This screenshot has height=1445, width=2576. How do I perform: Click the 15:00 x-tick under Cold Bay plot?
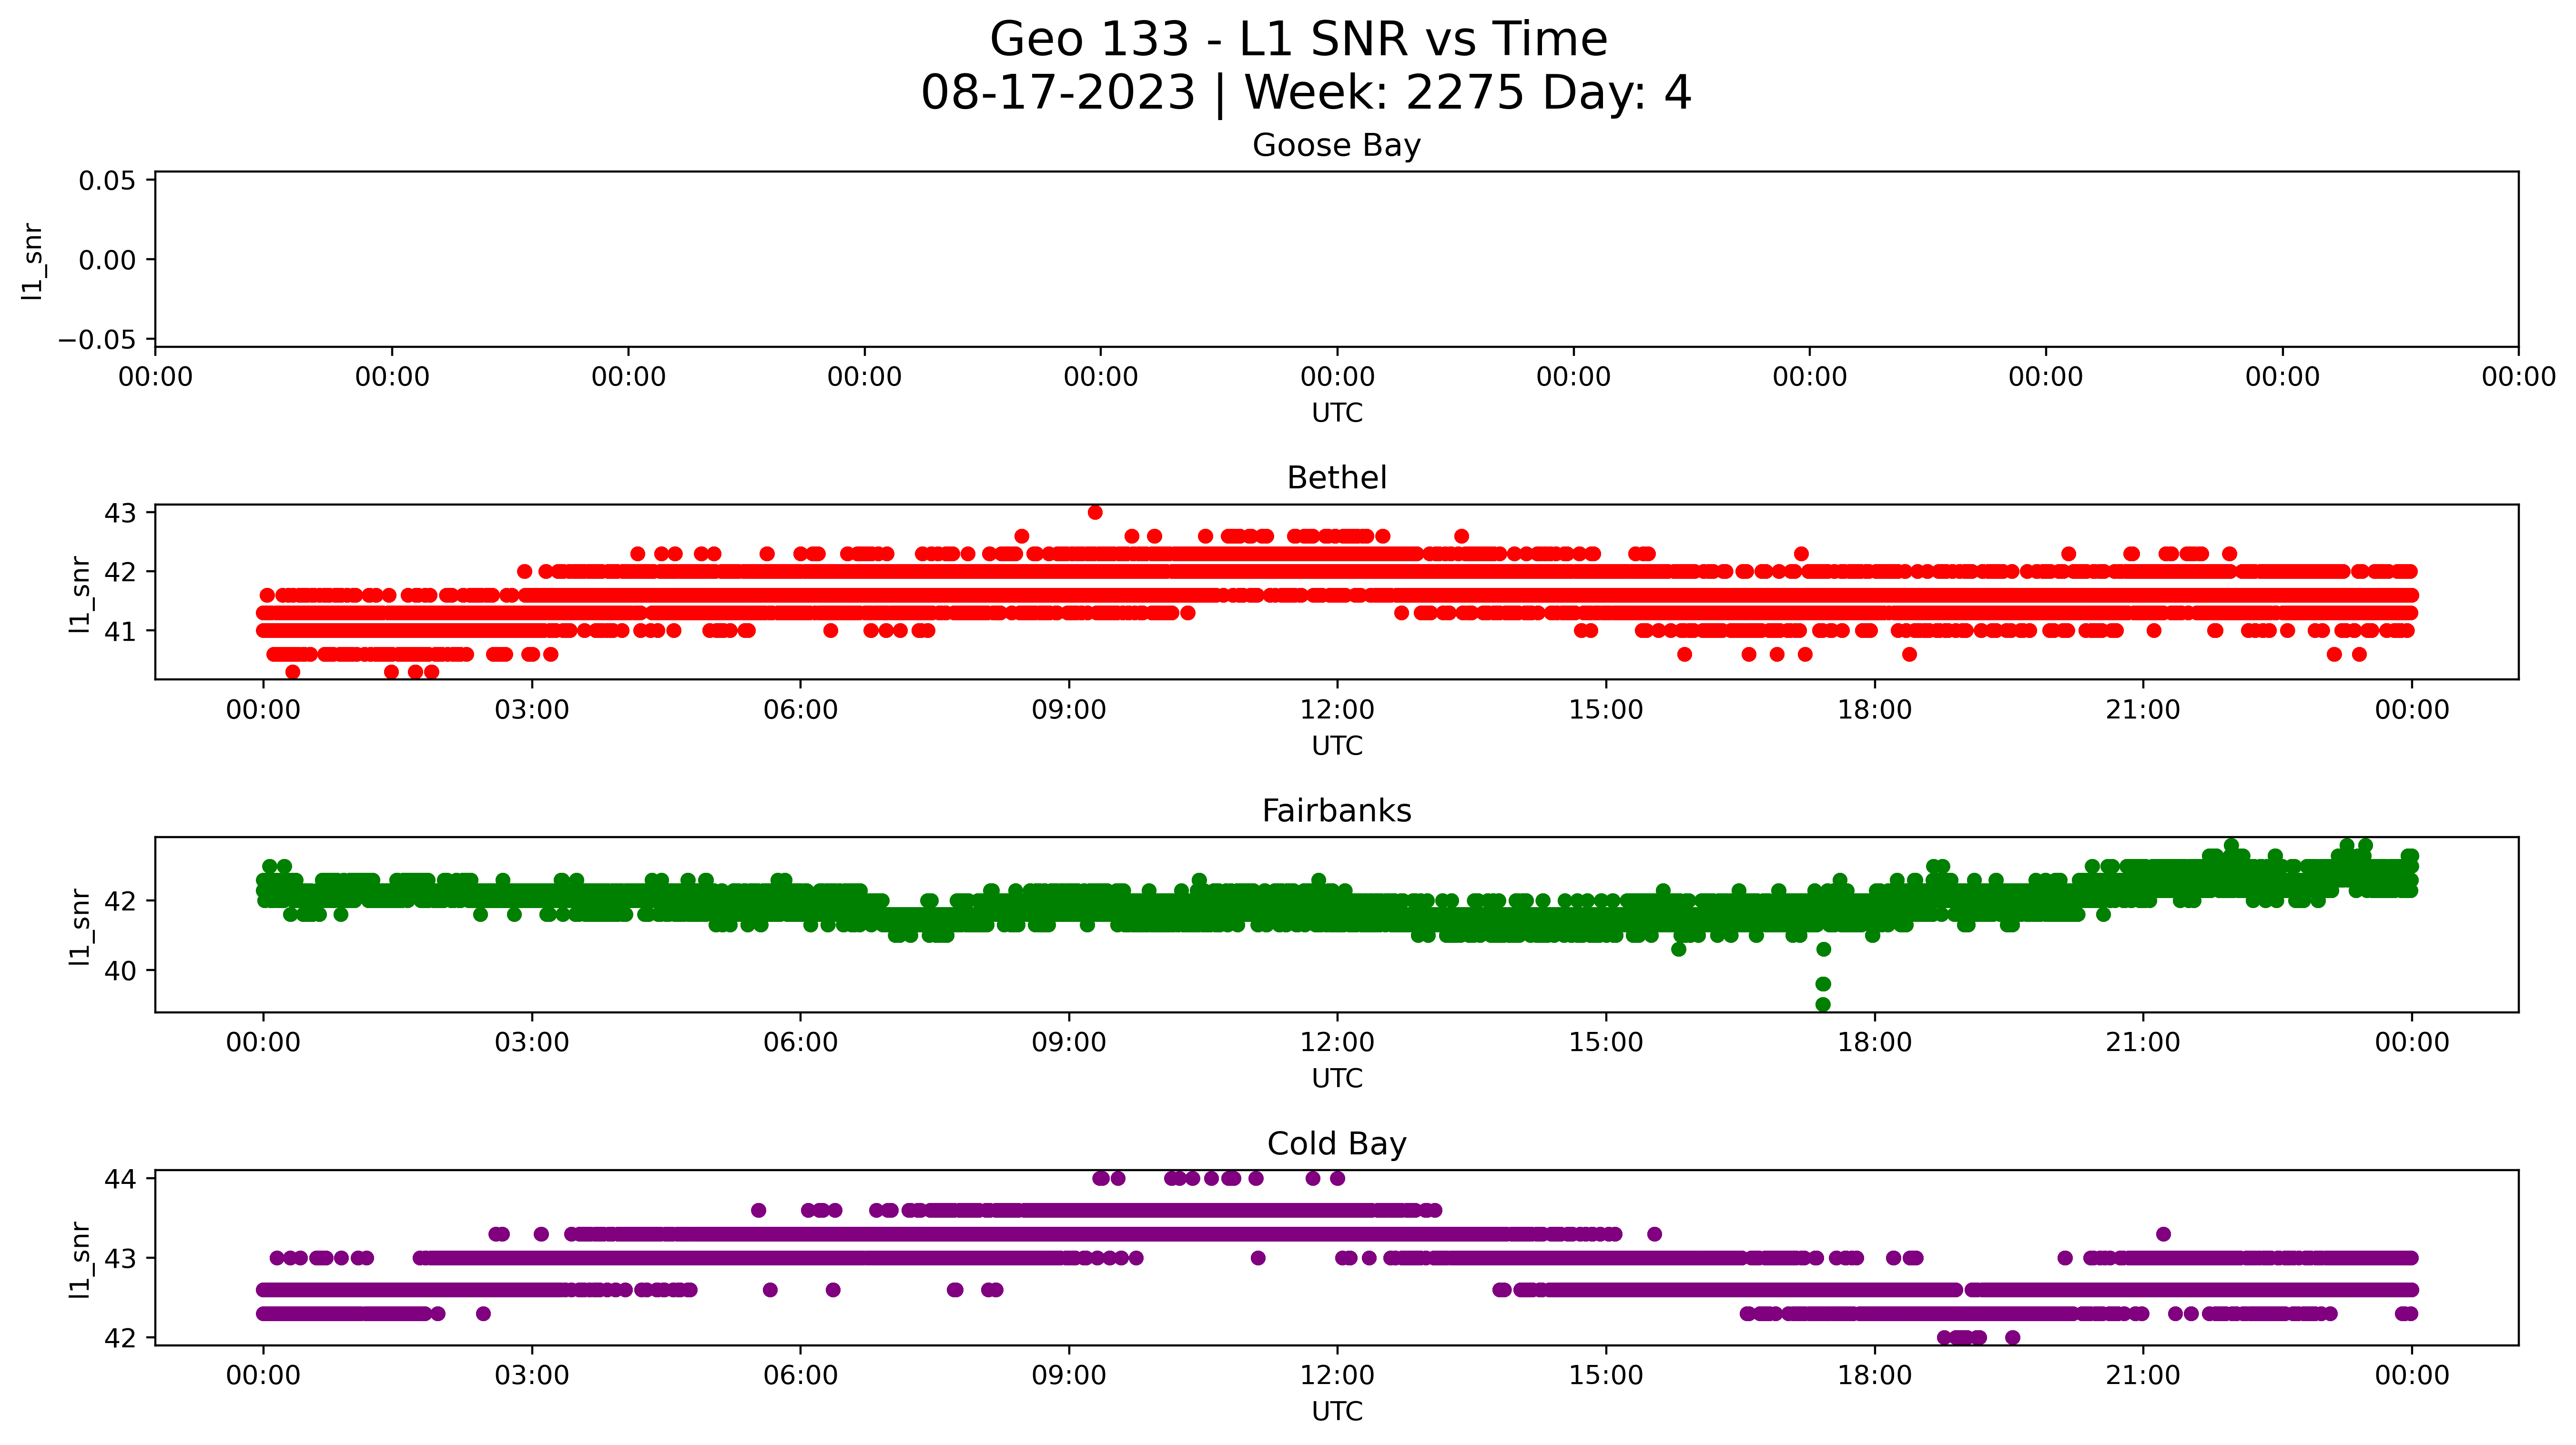coord(1606,1376)
